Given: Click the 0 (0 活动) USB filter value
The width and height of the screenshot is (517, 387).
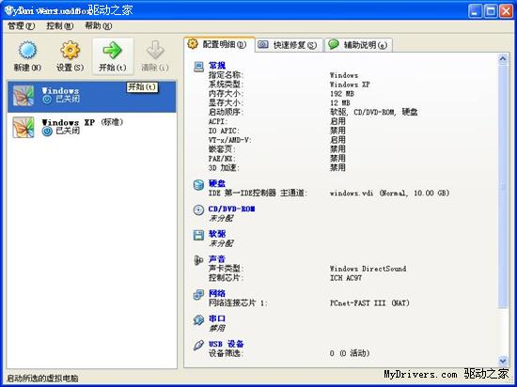Looking at the screenshot, I should coord(350,353).
